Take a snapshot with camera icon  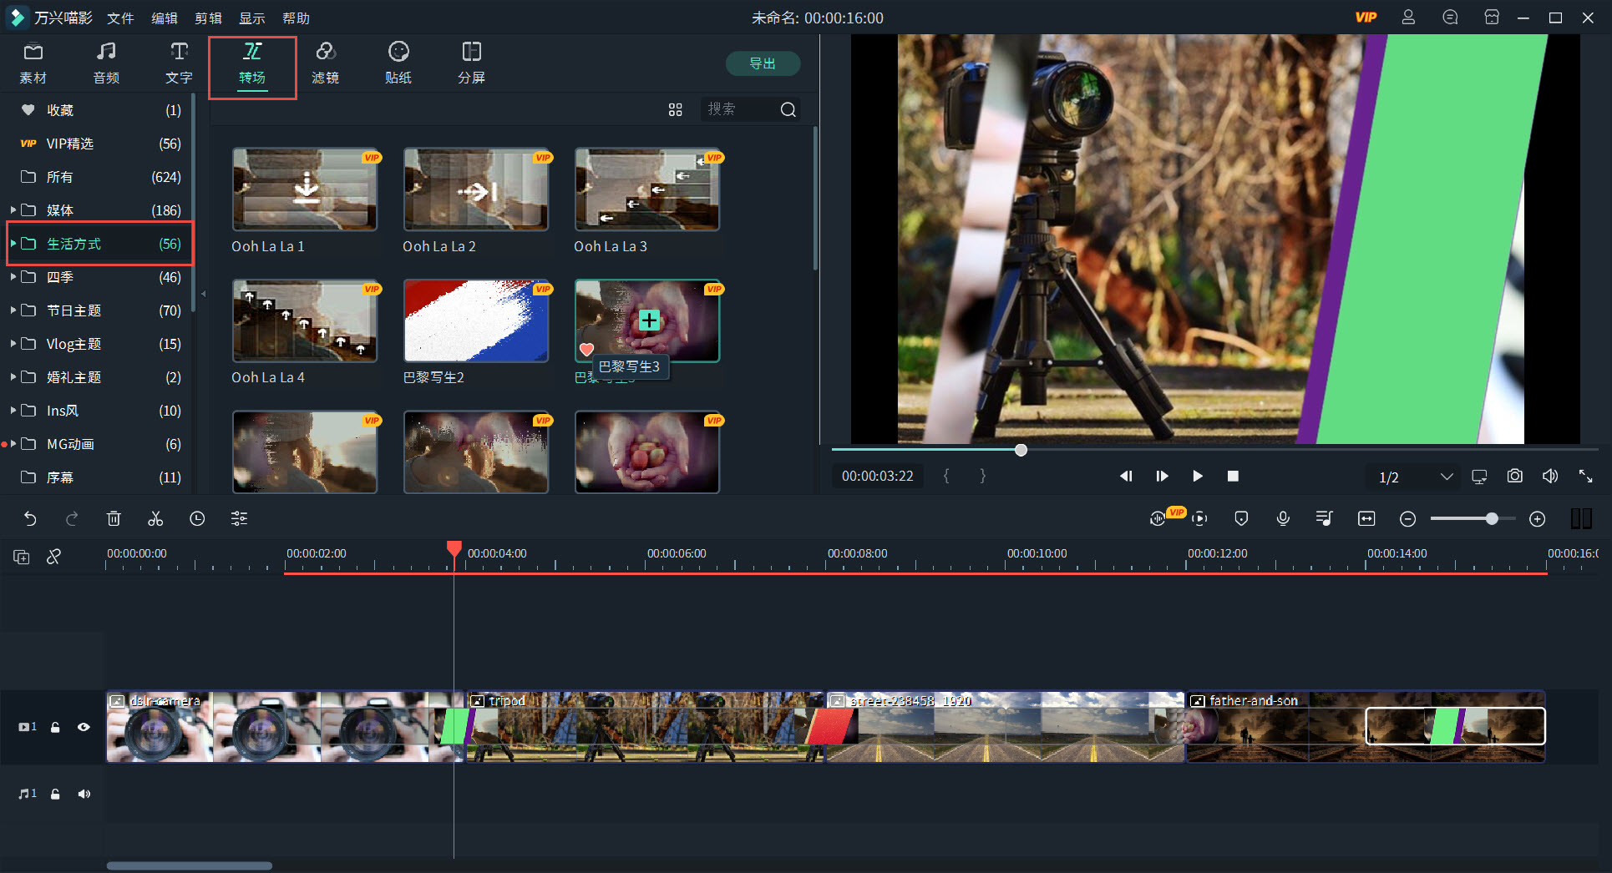point(1514,477)
